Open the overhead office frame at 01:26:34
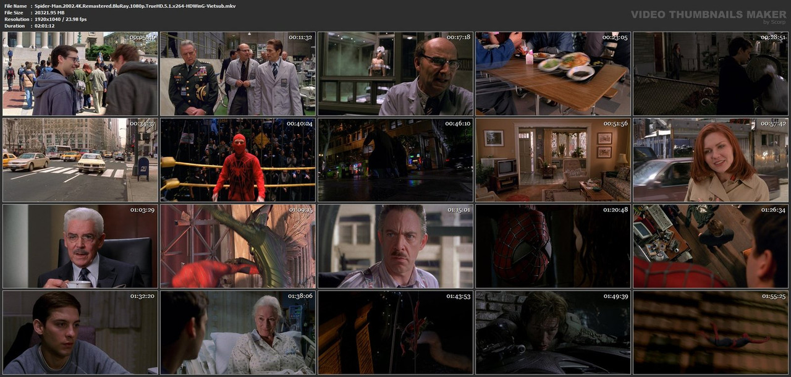 click(x=711, y=246)
